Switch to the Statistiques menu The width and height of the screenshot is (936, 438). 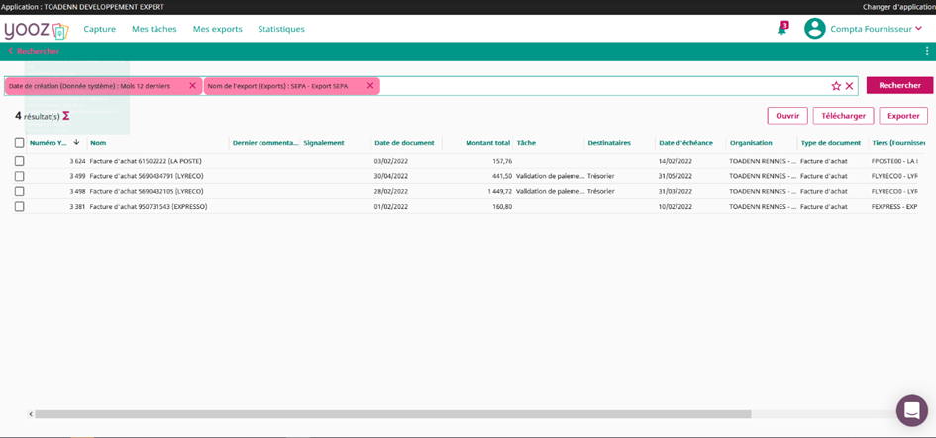tap(281, 29)
